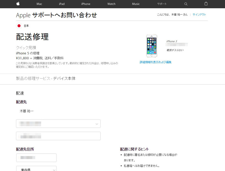This screenshot has height=171, width=225.
Task: Click the iPhone 5 の修理 text
Action: (28, 53)
